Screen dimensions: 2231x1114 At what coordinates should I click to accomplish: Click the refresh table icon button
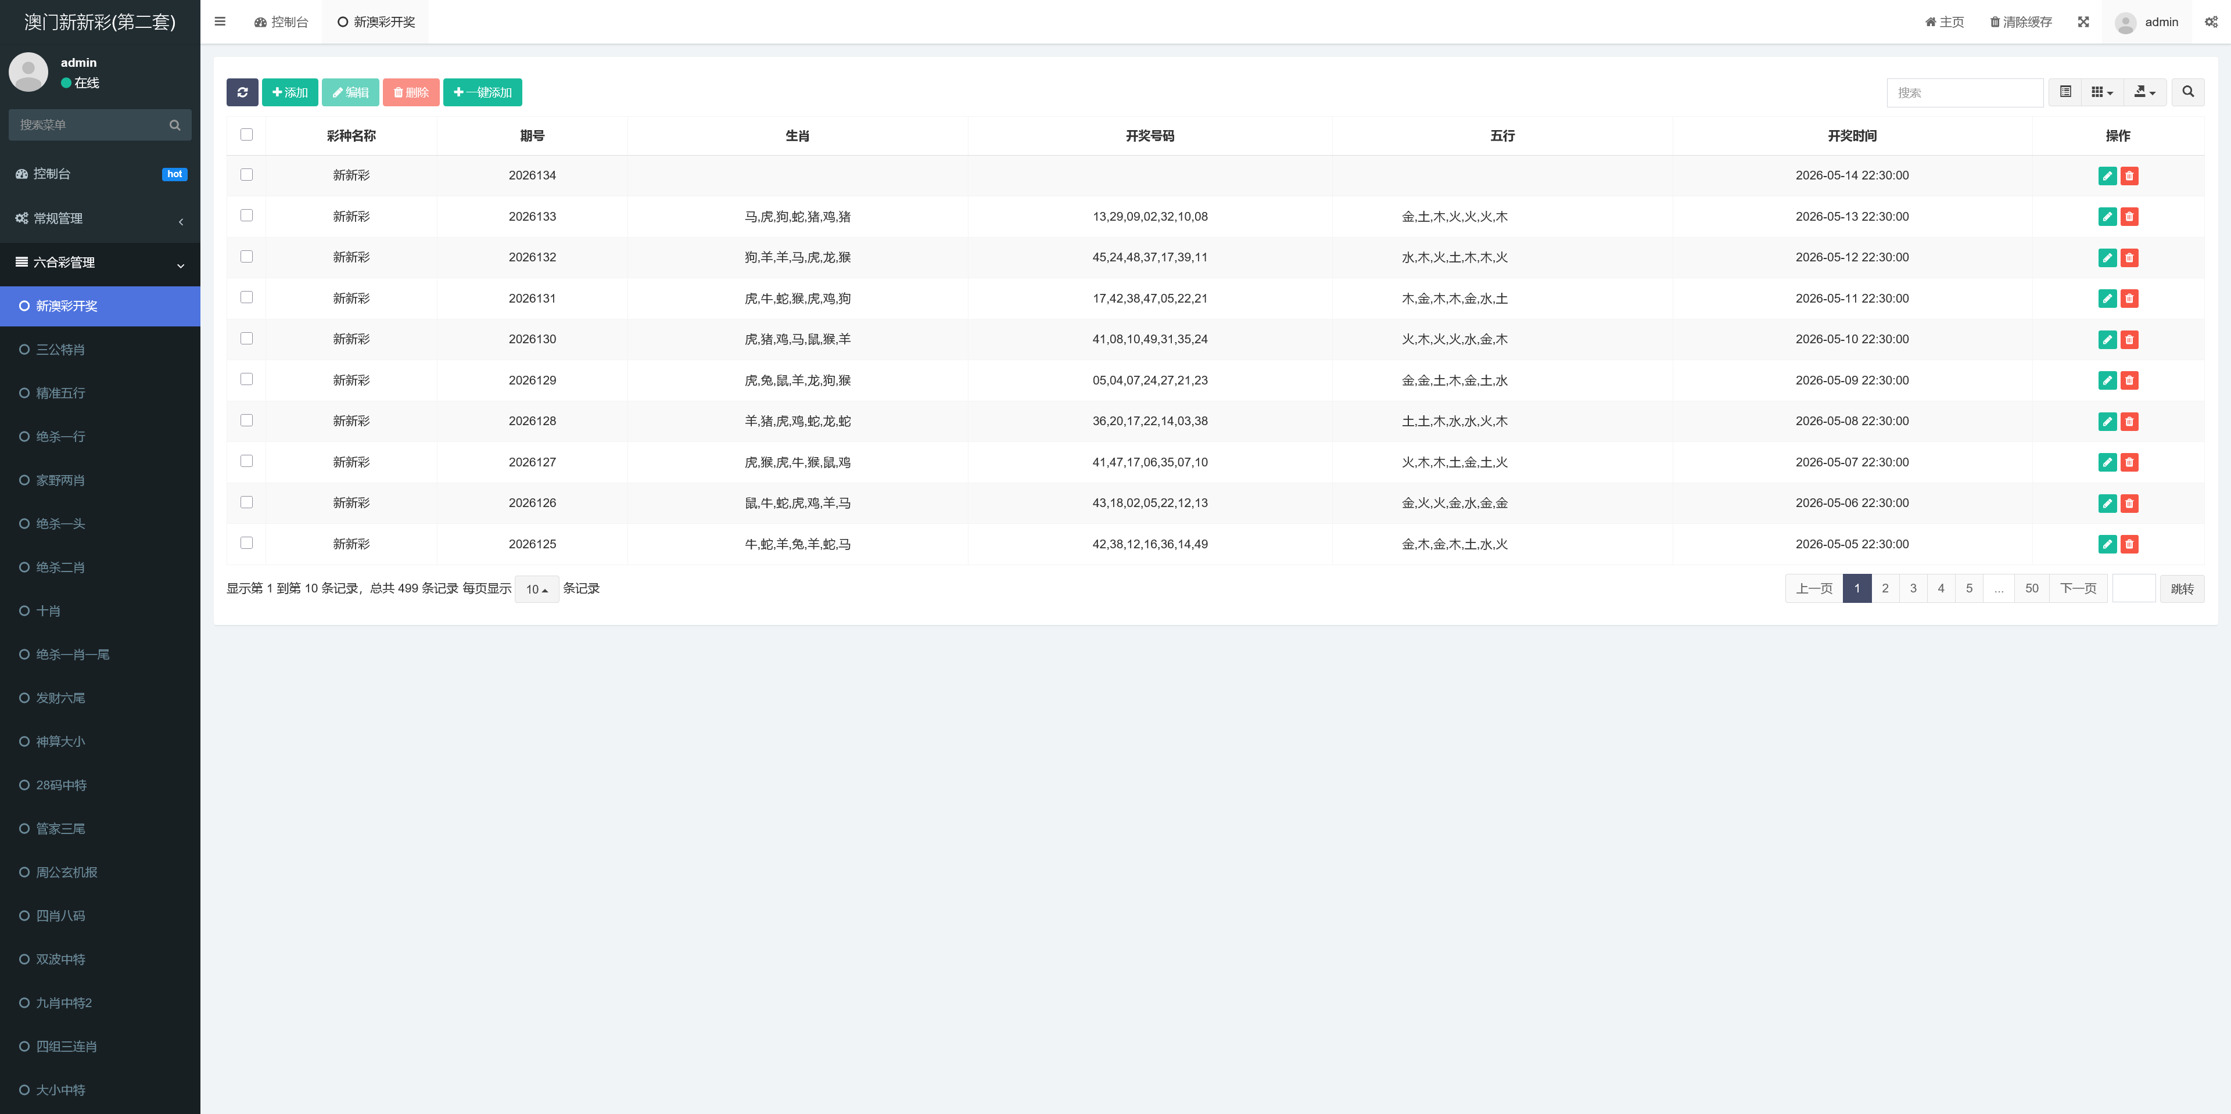[x=242, y=92]
